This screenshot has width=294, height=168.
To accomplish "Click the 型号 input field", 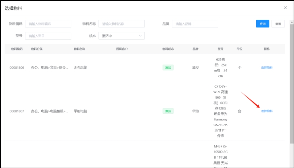I will (48, 36).
